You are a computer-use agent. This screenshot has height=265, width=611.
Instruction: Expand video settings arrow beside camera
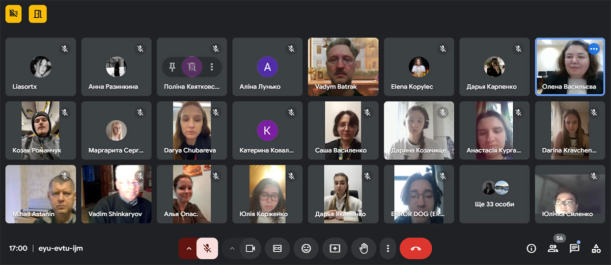(x=232, y=248)
